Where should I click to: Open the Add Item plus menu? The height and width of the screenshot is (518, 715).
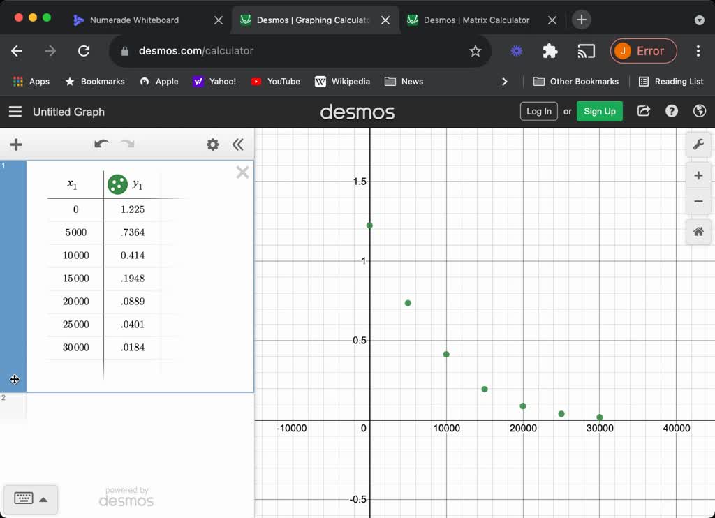pyautogui.click(x=16, y=145)
